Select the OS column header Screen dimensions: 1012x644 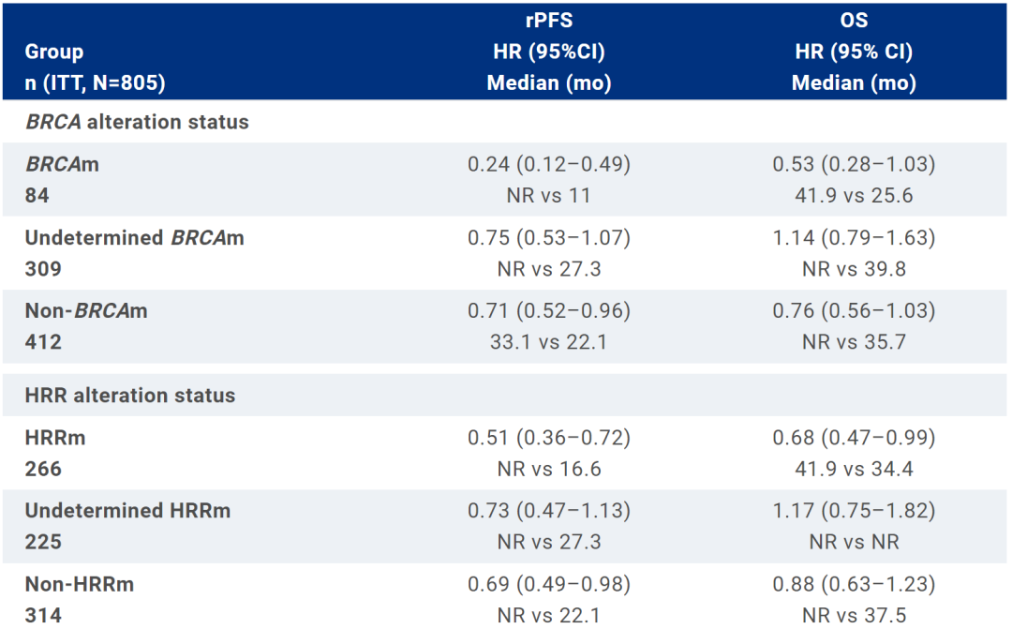[x=854, y=21]
